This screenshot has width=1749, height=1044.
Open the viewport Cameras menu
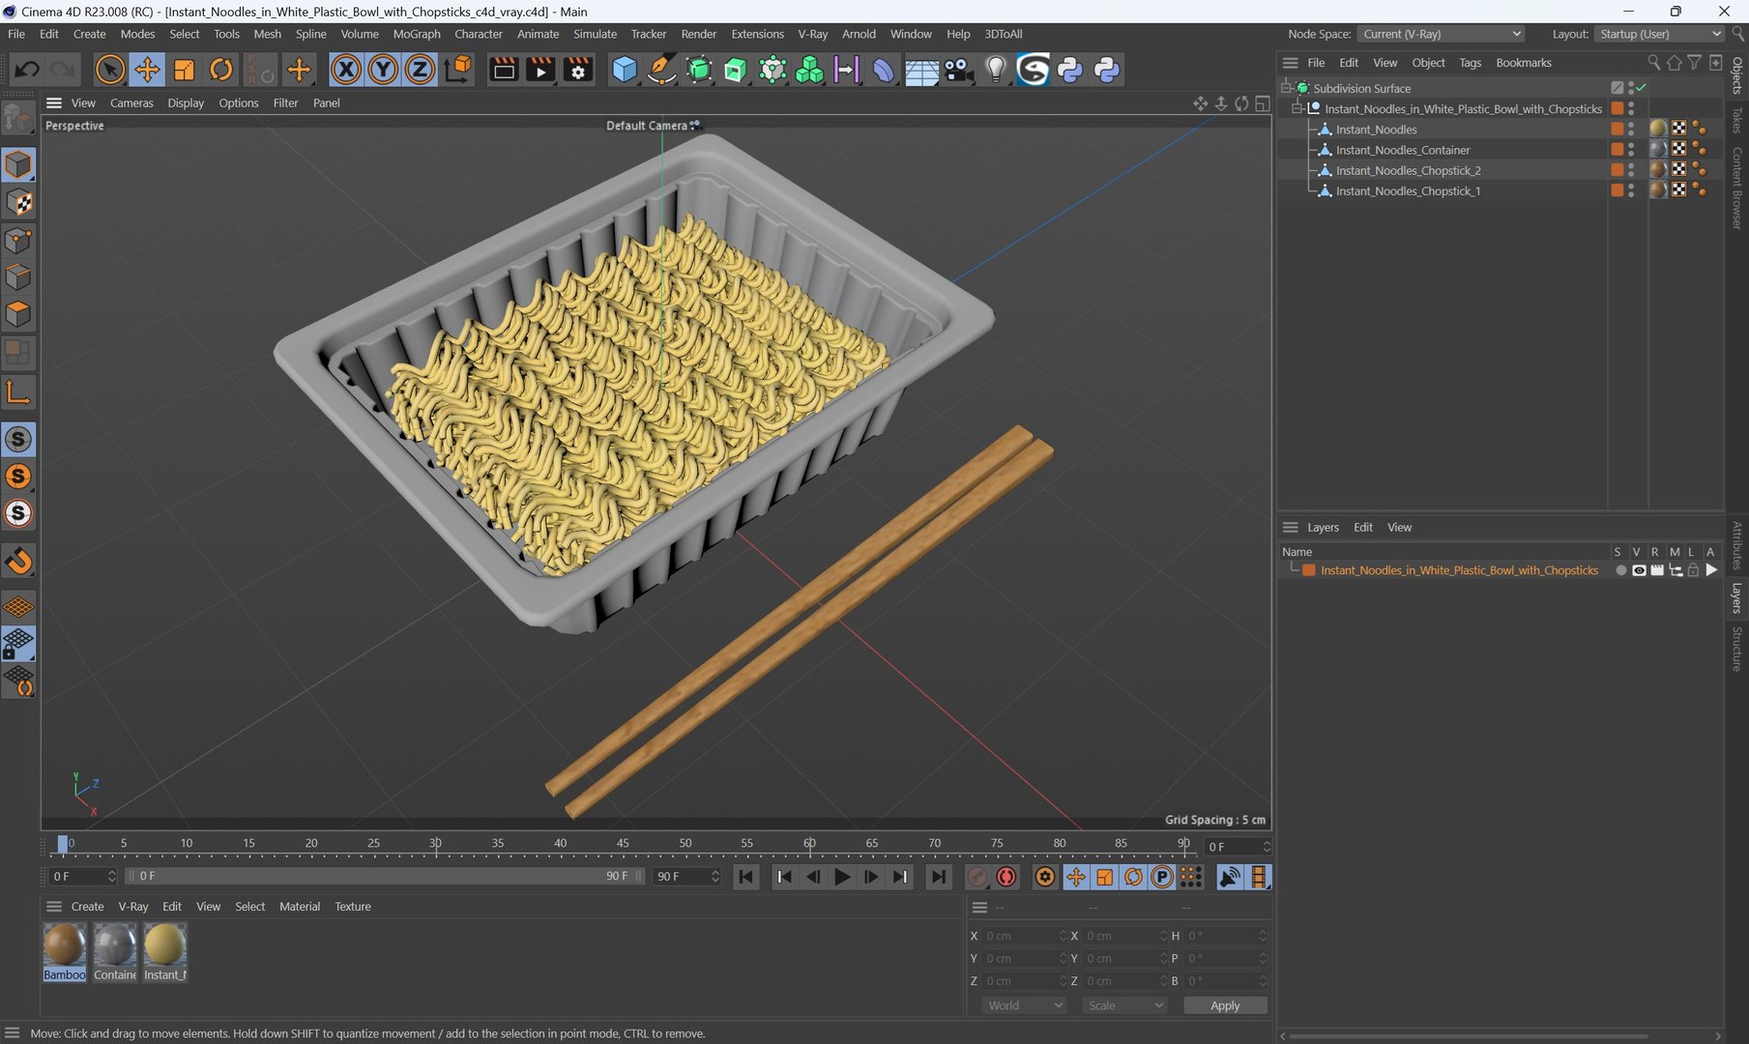[x=131, y=102]
